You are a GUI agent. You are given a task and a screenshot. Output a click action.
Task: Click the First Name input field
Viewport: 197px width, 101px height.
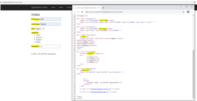click(51, 19)
